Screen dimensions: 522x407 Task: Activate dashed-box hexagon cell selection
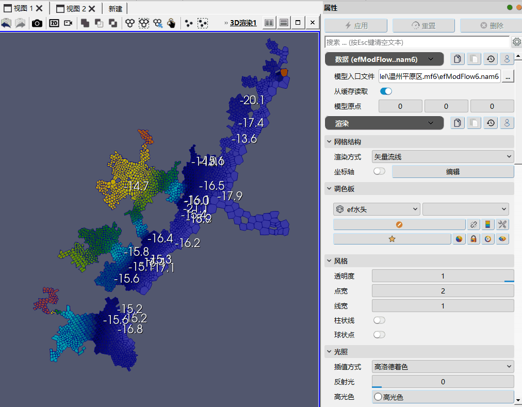(x=144, y=23)
